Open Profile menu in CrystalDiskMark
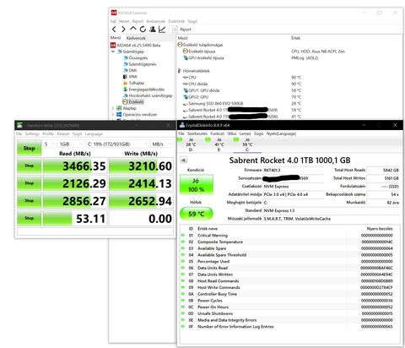This screenshot has width=405, height=348. (48, 133)
